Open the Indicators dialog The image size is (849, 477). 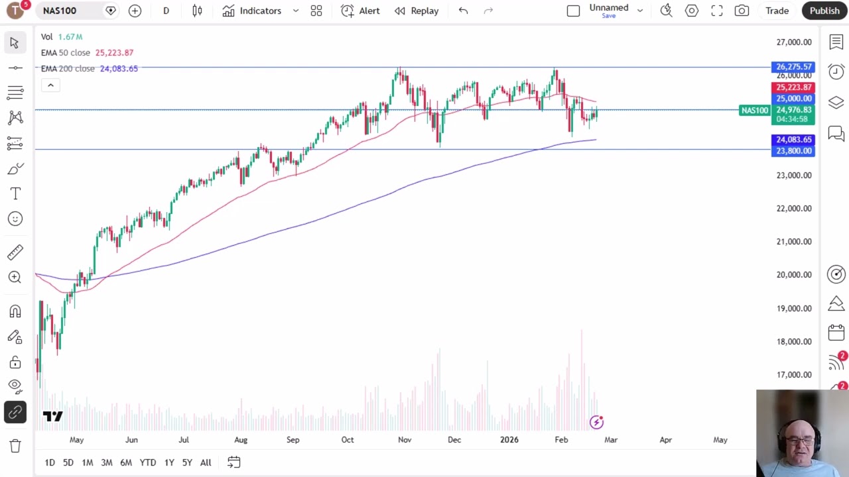252,11
